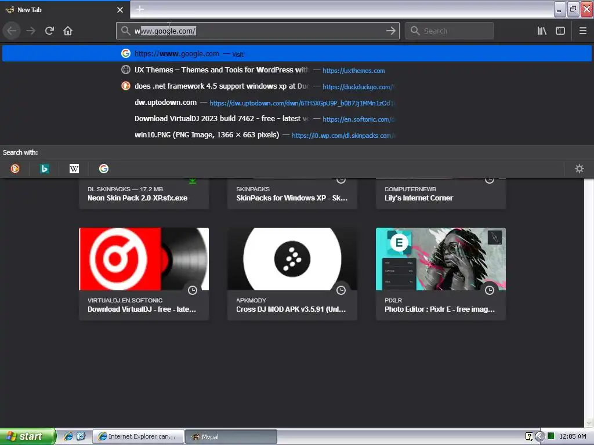Viewport: 594px width, 445px height.
Task: Open the Windows Start button
Action: [x=28, y=436]
